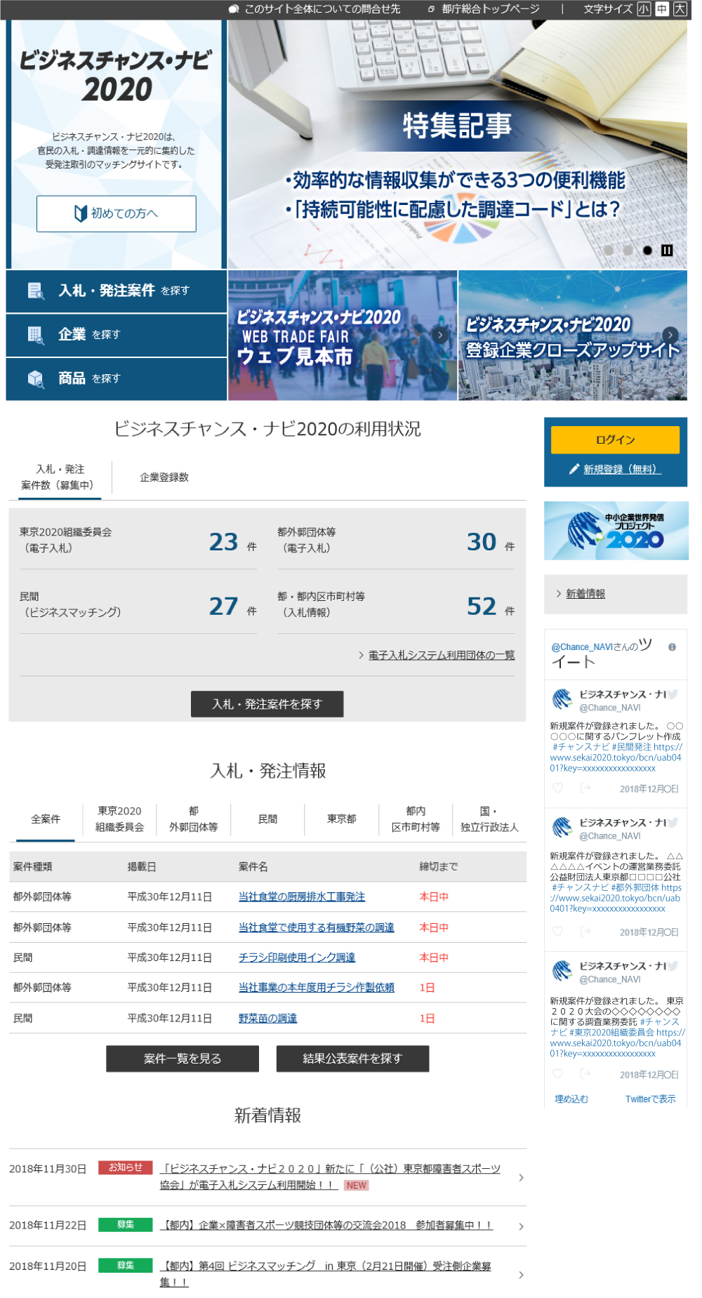702x1298 pixels.
Task: Open @Chance_NAVI profile link in widget header
Action: [581, 647]
